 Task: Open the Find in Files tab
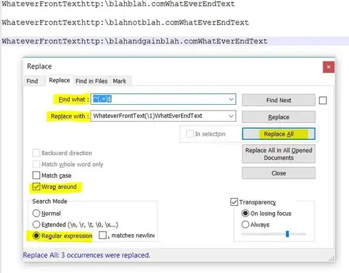[92, 81]
